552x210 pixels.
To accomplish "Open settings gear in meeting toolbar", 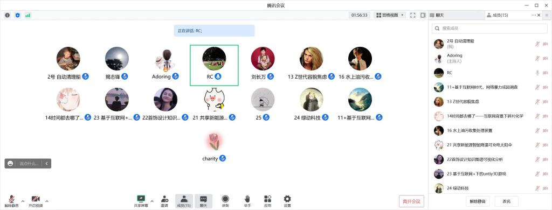I will point(287,201).
